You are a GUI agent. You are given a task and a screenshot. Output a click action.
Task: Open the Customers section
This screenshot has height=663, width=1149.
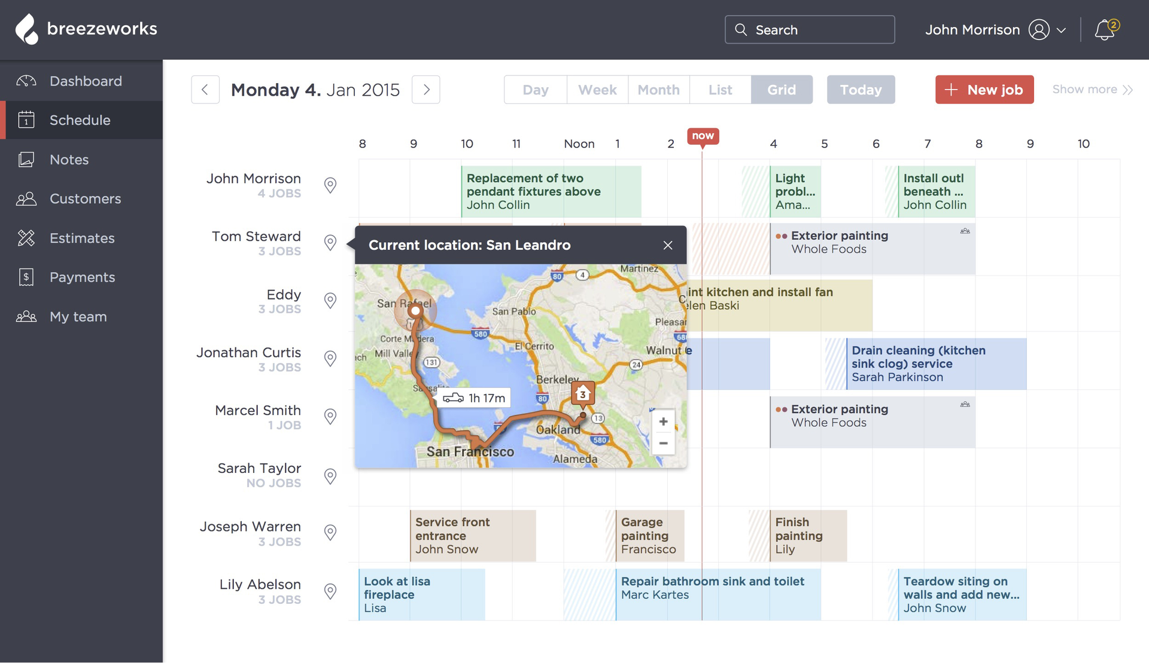(x=84, y=198)
